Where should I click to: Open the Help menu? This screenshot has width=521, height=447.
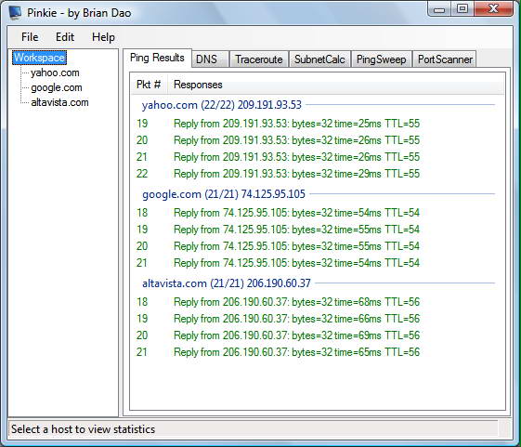(103, 37)
